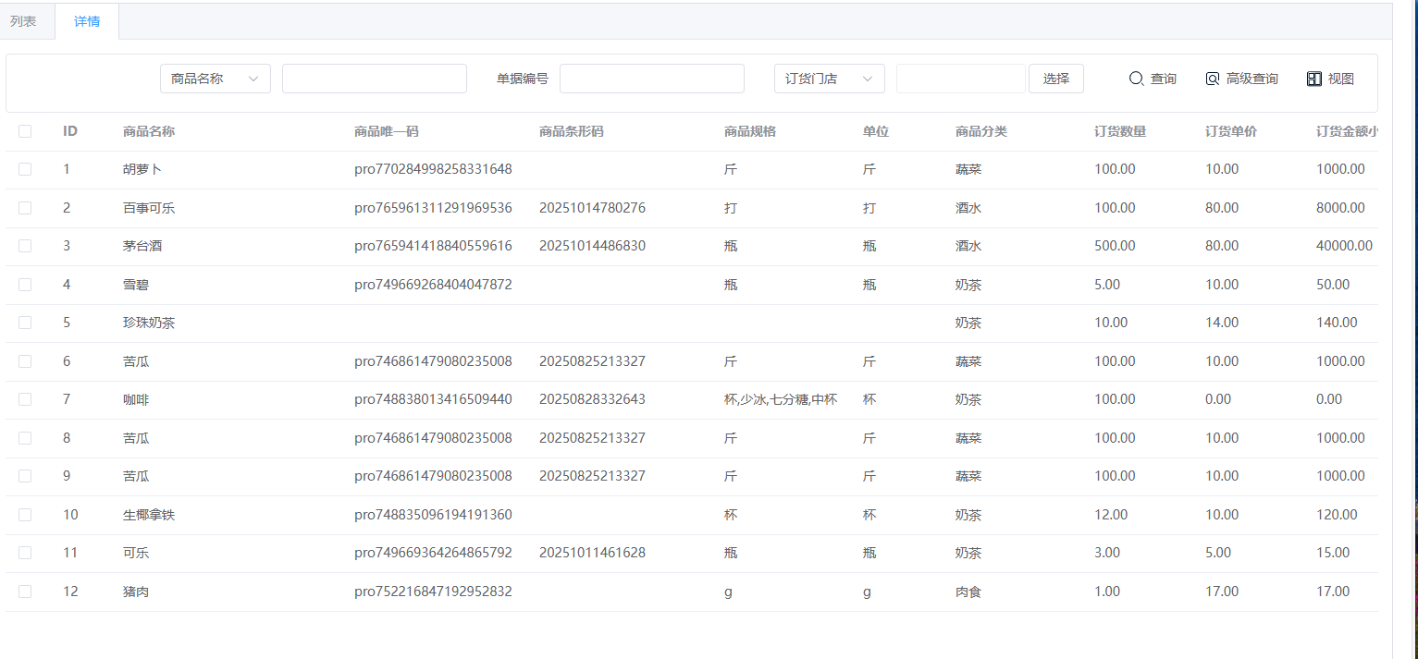Select the 珍珠奶茶 row name cell
1418x659 pixels.
149,323
